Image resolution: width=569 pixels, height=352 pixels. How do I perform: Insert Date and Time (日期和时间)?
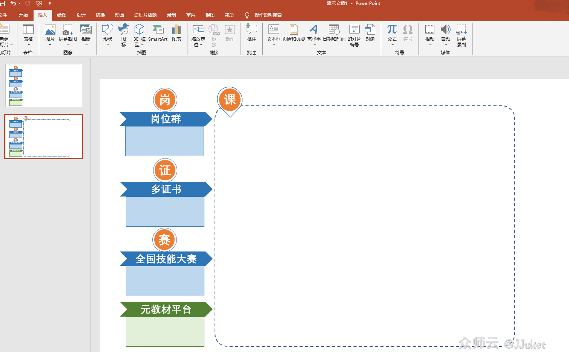pyautogui.click(x=334, y=33)
